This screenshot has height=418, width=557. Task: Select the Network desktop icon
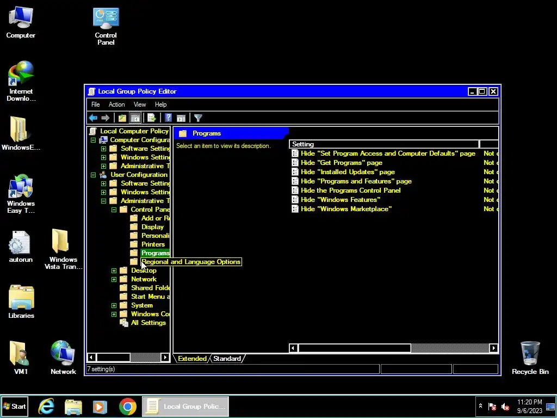tap(63, 358)
